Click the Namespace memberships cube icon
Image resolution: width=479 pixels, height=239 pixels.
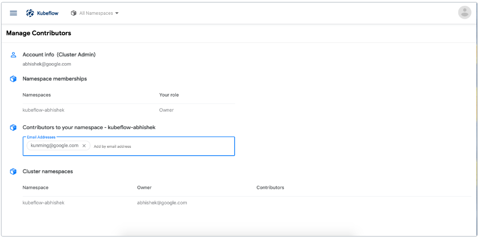[x=13, y=79]
